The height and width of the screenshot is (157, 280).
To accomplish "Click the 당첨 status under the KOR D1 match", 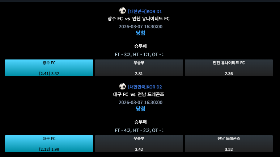I will pos(140,33).
